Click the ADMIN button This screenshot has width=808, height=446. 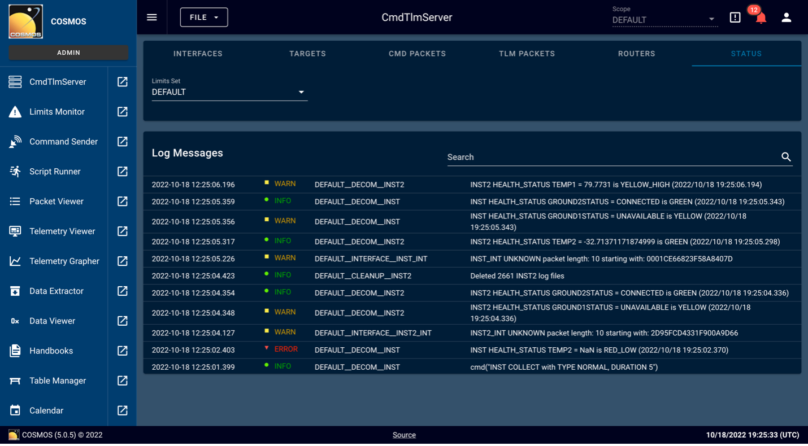pos(68,53)
